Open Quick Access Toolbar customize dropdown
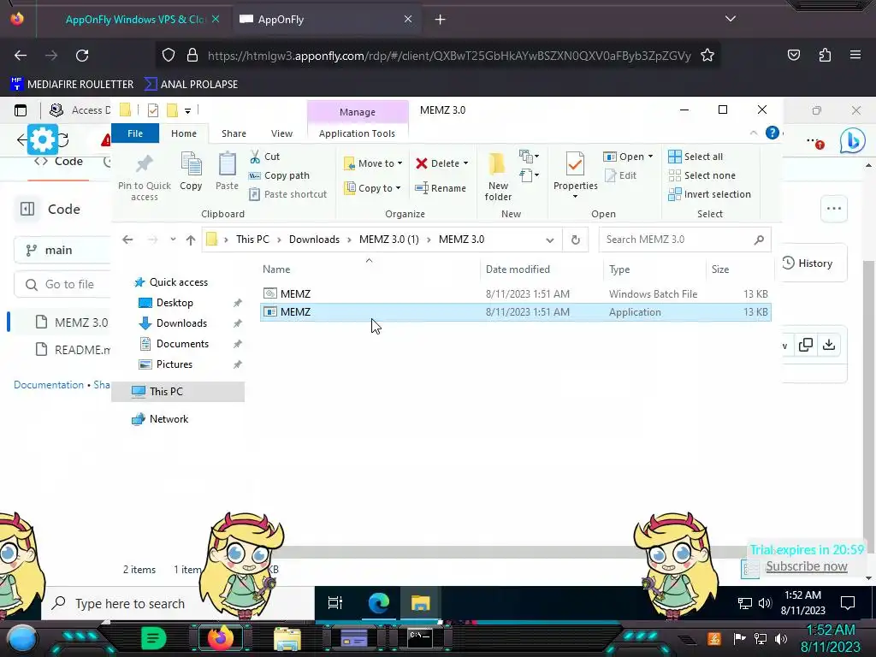The height and width of the screenshot is (657, 876). tap(187, 110)
